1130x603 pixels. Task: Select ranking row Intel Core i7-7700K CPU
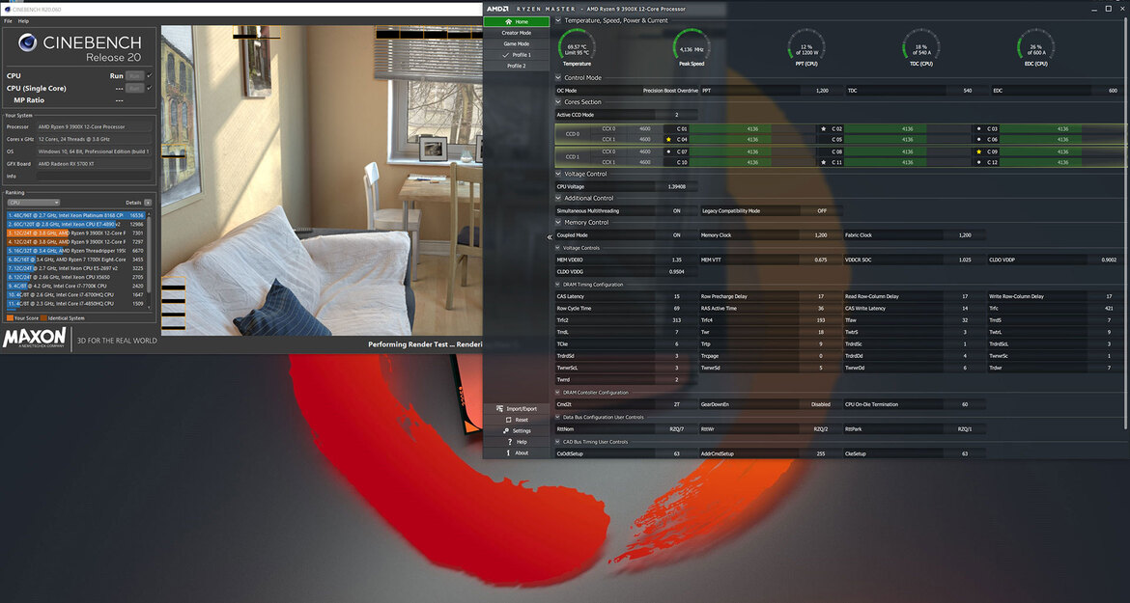point(76,286)
